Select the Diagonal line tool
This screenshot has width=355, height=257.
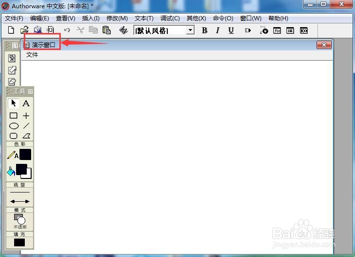click(x=26, y=126)
